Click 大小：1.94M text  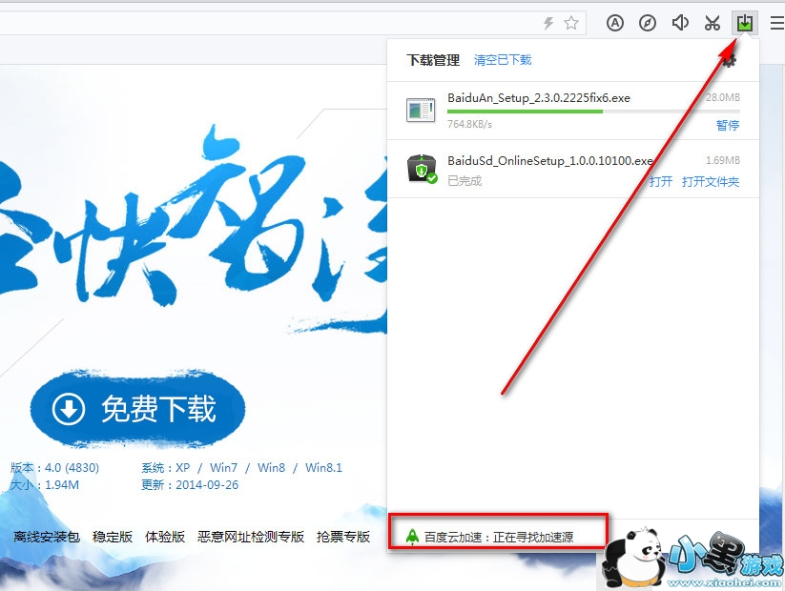[45, 484]
